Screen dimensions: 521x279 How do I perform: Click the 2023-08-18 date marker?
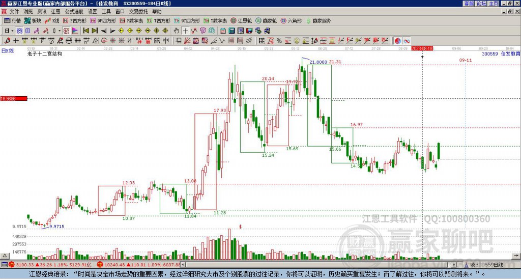(x=422, y=48)
